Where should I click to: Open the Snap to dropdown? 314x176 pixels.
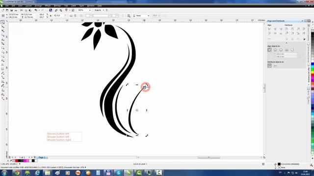104,10
